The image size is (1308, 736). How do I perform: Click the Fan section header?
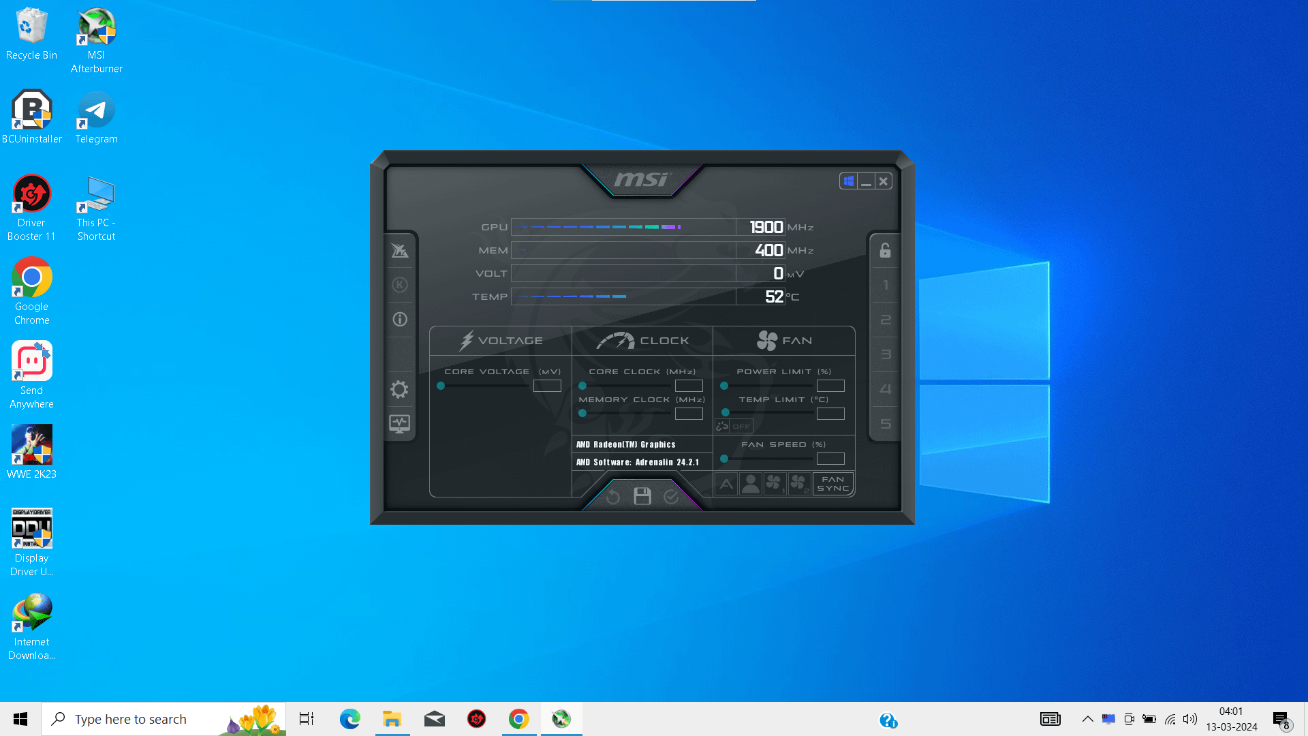pos(784,341)
